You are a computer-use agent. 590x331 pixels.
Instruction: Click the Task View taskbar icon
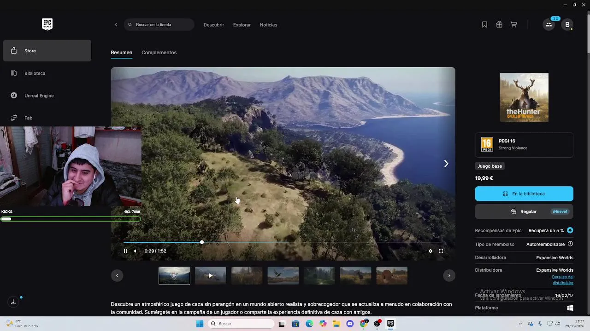pos(282,324)
